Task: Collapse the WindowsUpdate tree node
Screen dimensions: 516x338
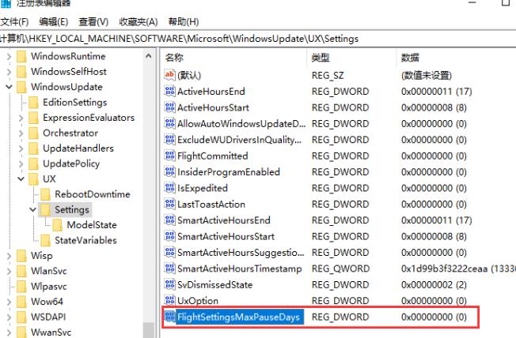Action: tap(9, 87)
